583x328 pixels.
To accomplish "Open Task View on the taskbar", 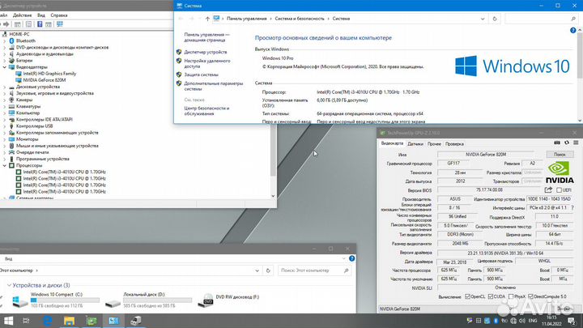I will 26,321.
